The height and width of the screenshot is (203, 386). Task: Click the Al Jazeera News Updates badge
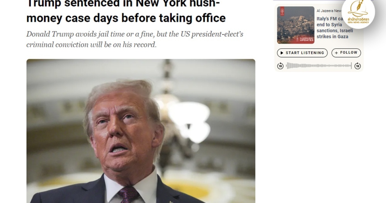pos(306,39)
